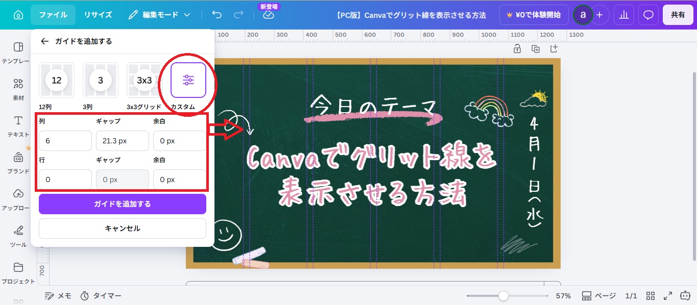
Task: Open the タイマー timer button
Action: 101,296
